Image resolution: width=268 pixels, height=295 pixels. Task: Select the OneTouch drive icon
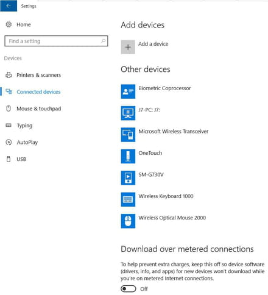[128, 156]
